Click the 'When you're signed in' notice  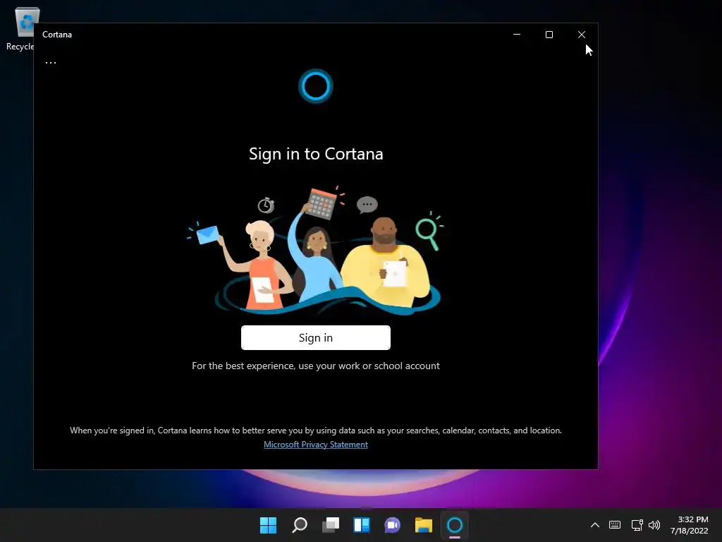tap(316, 430)
